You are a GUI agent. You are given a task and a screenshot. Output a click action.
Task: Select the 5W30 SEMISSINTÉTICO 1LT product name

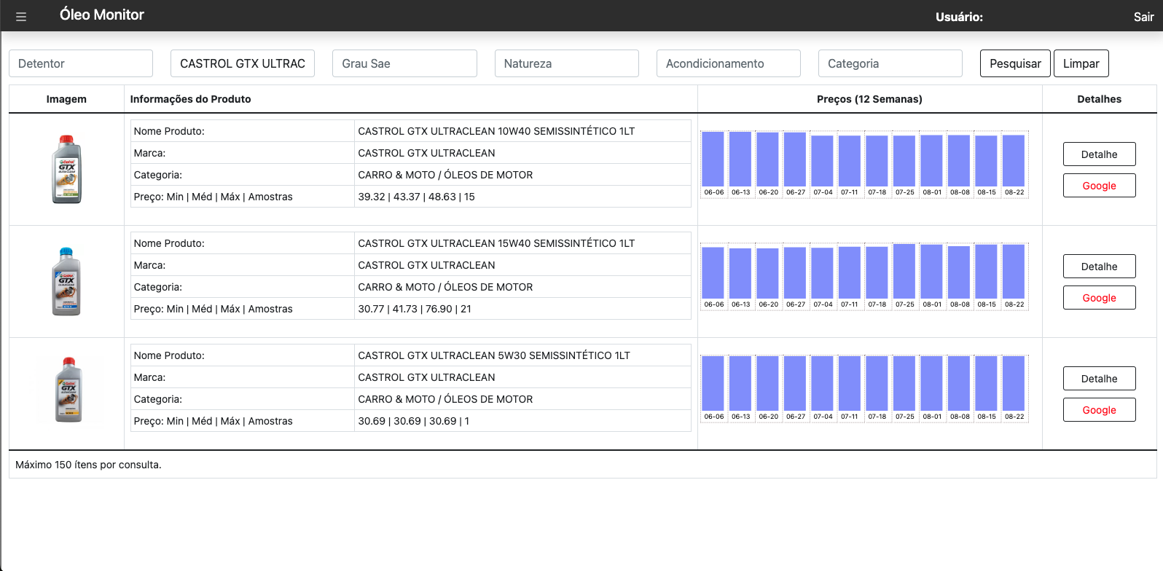click(494, 355)
